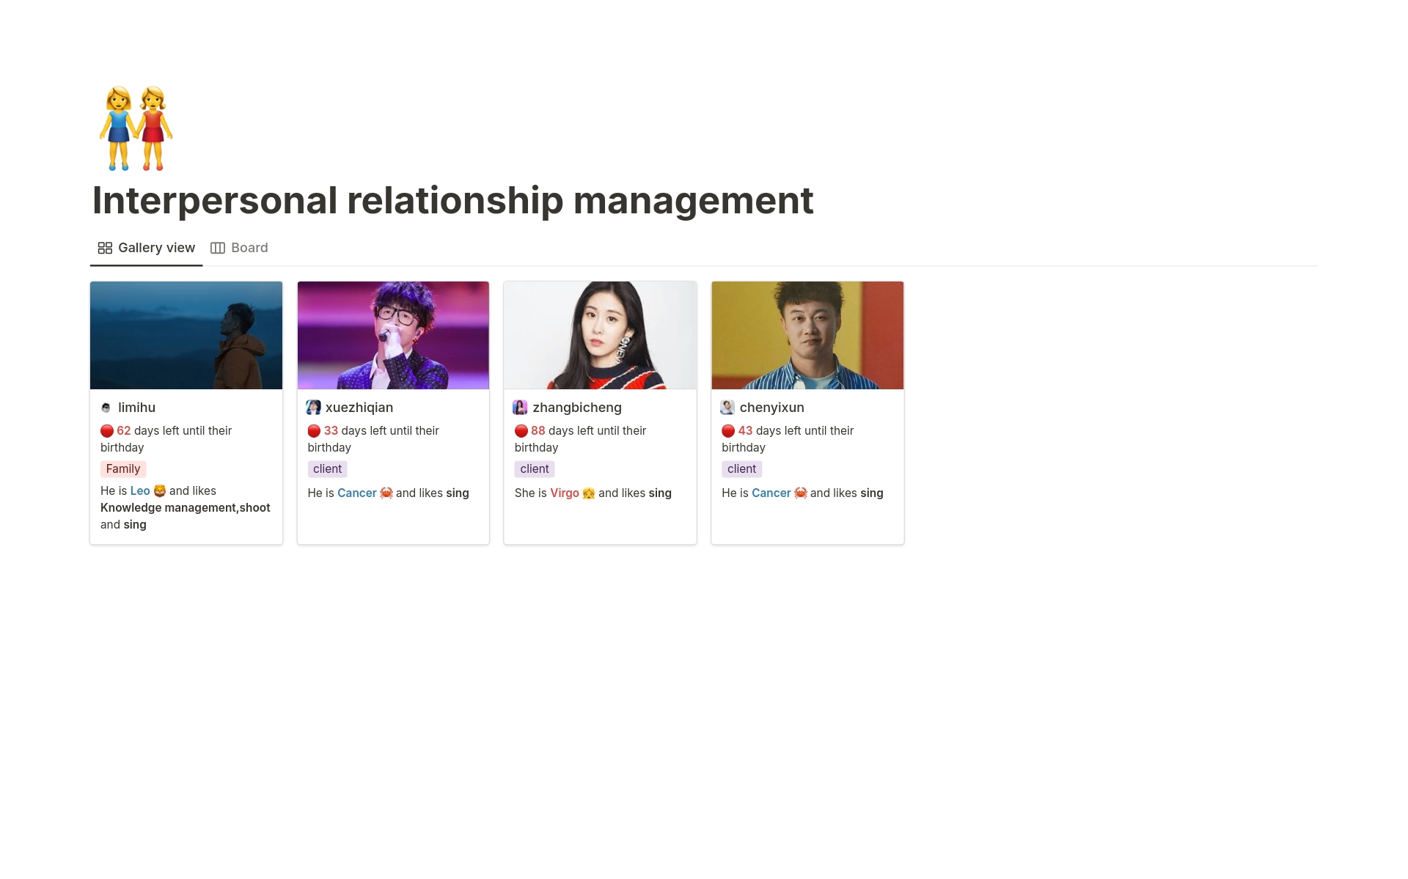Click the page title Interpersonal relationship management
The width and height of the screenshot is (1408, 879).
pos(453,200)
